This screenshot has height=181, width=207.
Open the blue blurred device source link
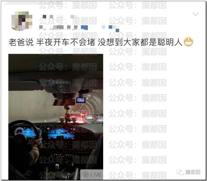(x=100, y=28)
